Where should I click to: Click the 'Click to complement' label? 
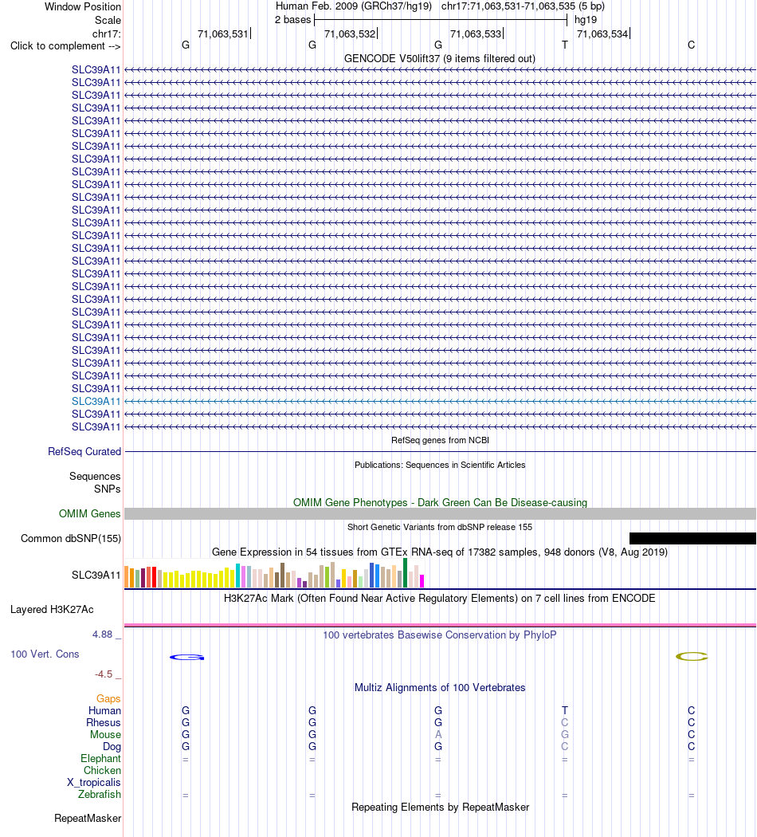(x=65, y=46)
